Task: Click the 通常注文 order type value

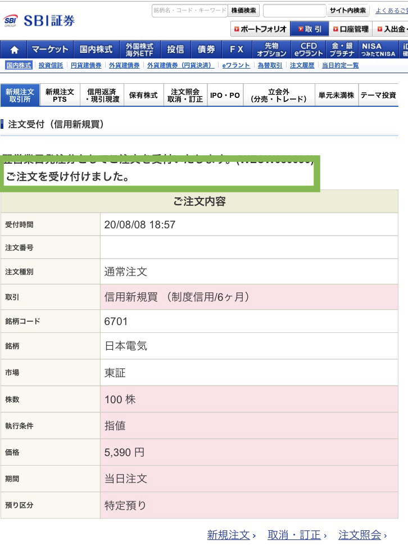Action: tap(125, 272)
